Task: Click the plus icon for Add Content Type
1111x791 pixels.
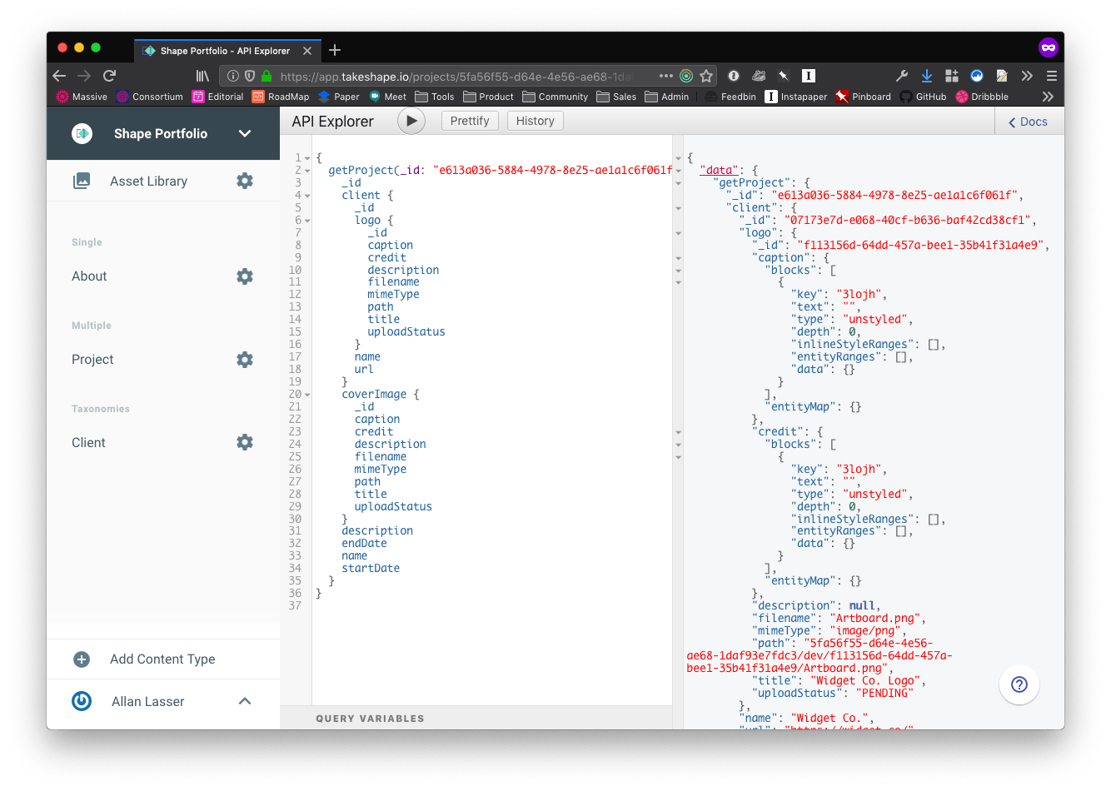Action: 82,659
